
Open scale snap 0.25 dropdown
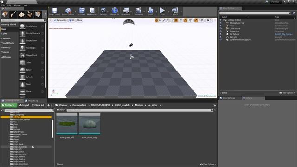click(x=201, y=20)
